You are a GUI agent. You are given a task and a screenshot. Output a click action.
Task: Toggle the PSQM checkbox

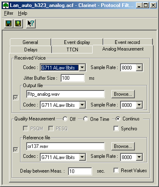[x=25, y=129]
